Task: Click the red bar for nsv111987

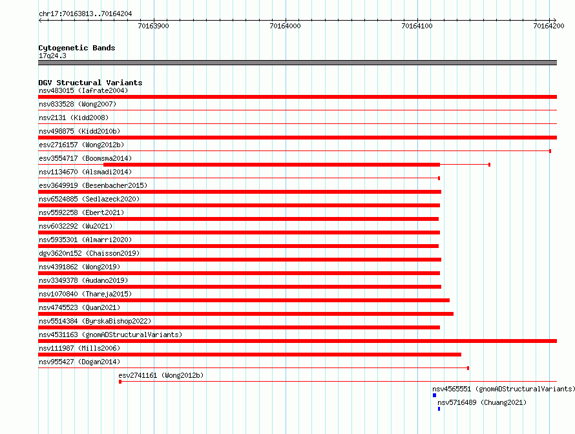Action: [250, 355]
